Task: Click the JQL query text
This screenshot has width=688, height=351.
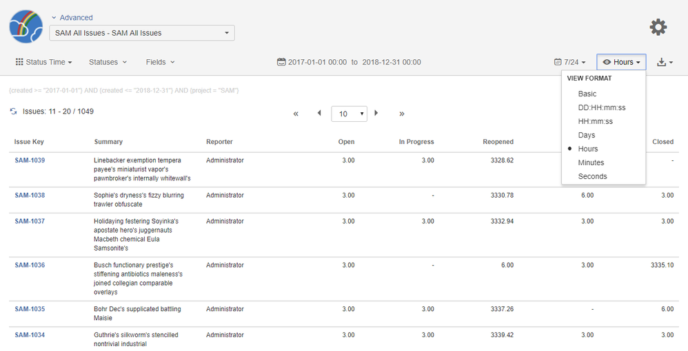Action: [x=123, y=91]
